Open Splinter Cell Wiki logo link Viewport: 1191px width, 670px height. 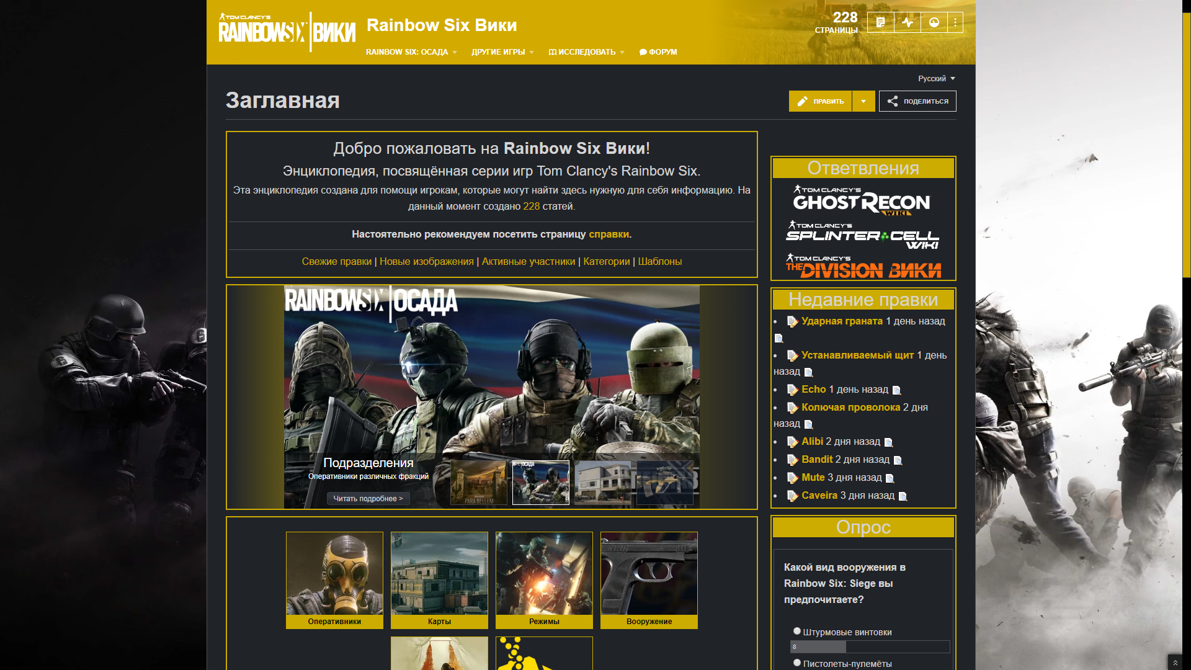862,235
